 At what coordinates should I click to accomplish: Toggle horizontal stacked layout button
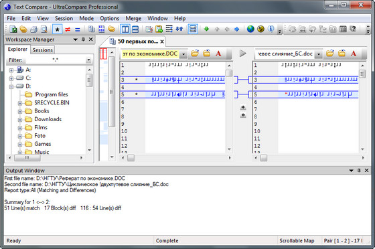pos(135,29)
